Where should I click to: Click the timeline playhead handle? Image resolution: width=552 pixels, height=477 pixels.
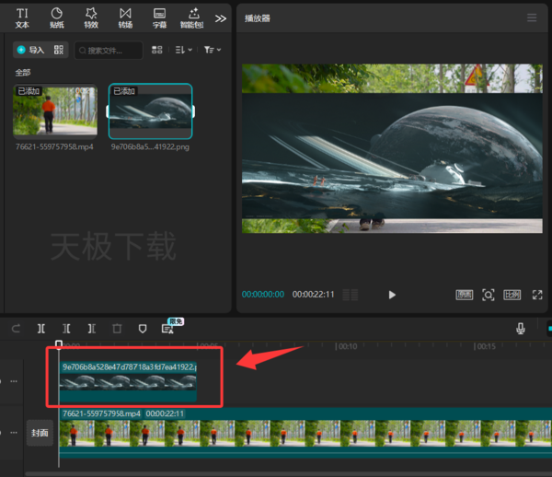[59, 344]
